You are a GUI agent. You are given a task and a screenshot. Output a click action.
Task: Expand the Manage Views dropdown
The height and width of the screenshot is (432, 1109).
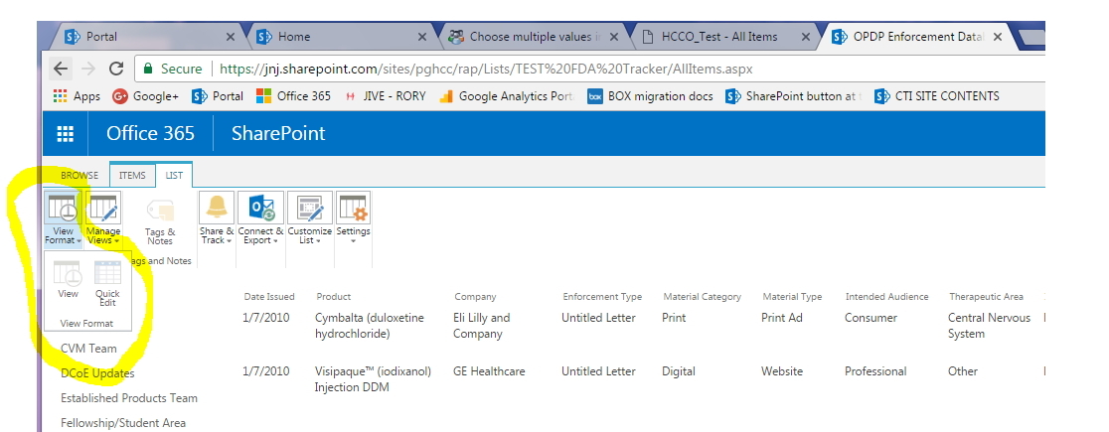tap(102, 235)
